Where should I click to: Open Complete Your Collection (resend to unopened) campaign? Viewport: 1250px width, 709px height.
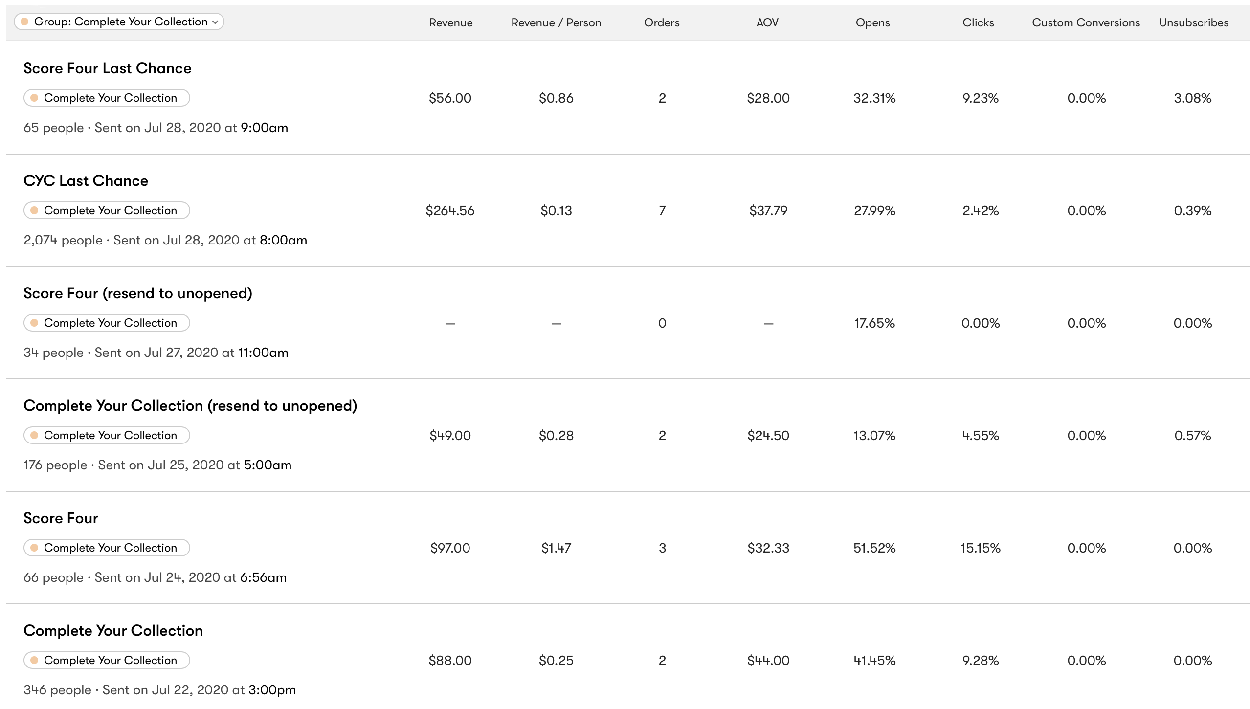coord(190,406)
